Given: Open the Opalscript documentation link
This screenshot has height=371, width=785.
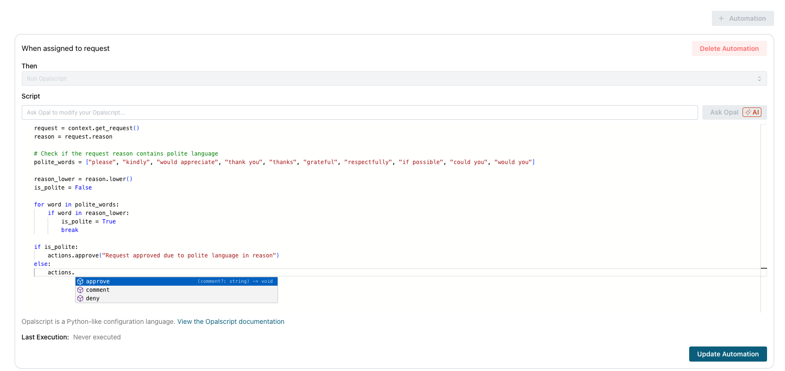Looking at the screenshot, I should [231, 322].
